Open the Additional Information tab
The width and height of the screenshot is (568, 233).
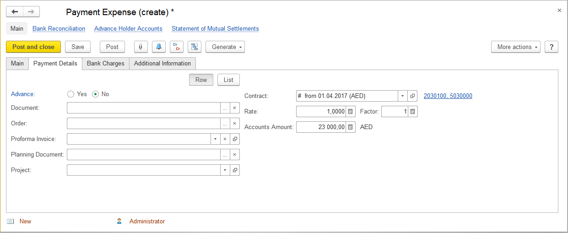(x=162, y=64)
